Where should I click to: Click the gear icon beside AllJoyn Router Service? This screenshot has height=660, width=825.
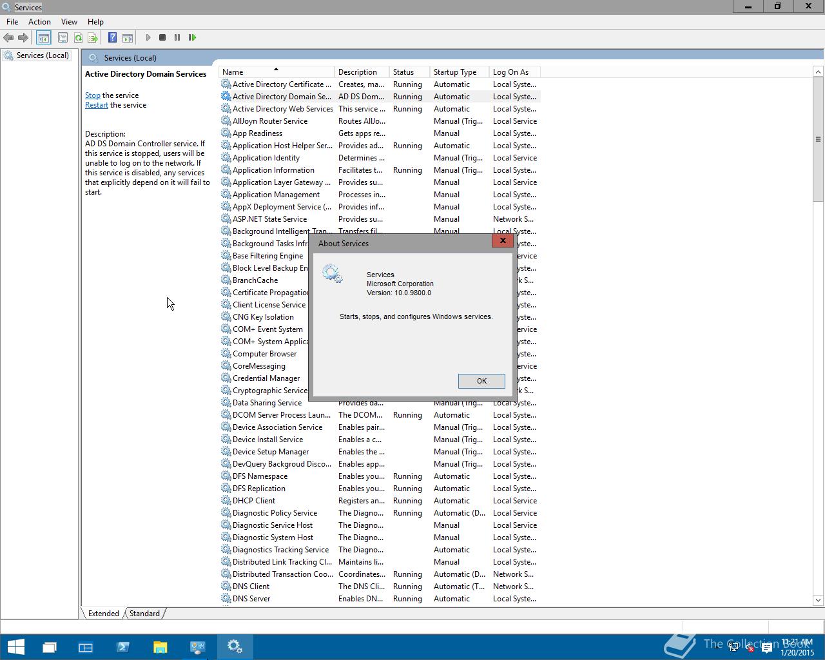tap(226, 121)
